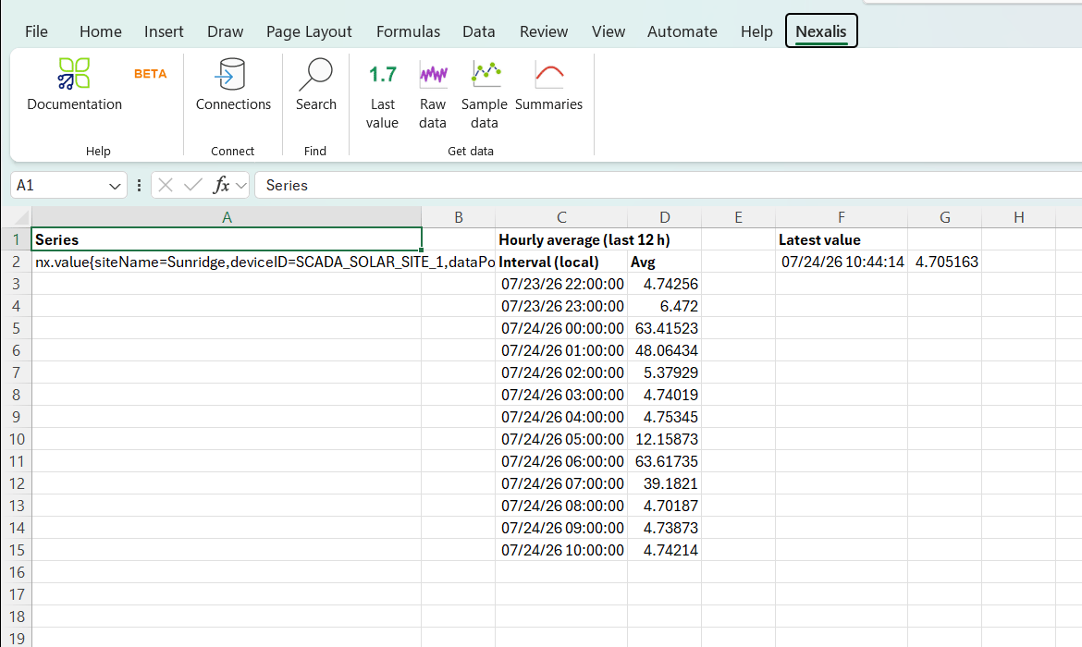Select the Avg header cell
Image resolution: width=1082 pixels, height=647 pixels.
[x=665, y=262]
